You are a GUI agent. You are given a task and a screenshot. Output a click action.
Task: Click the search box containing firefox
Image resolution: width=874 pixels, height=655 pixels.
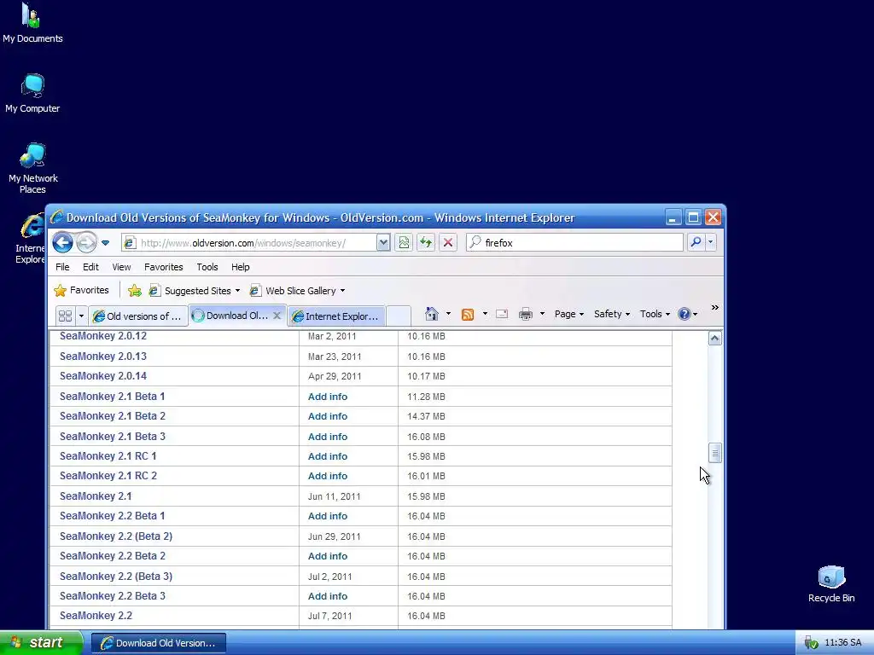click(x=574, y=243)
